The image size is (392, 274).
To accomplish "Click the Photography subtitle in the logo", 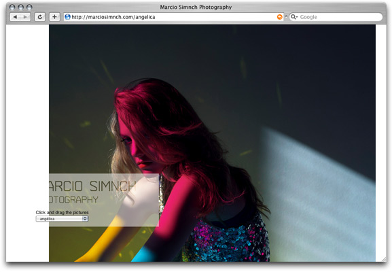I will pos(73,200).
